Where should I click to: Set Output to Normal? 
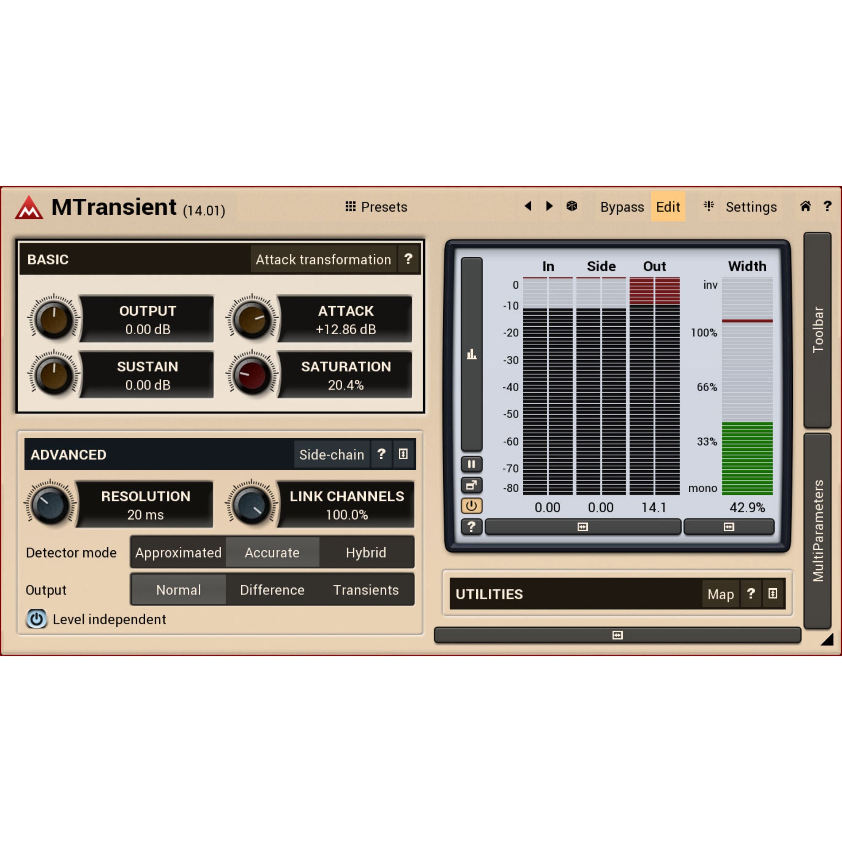[178, 590]
